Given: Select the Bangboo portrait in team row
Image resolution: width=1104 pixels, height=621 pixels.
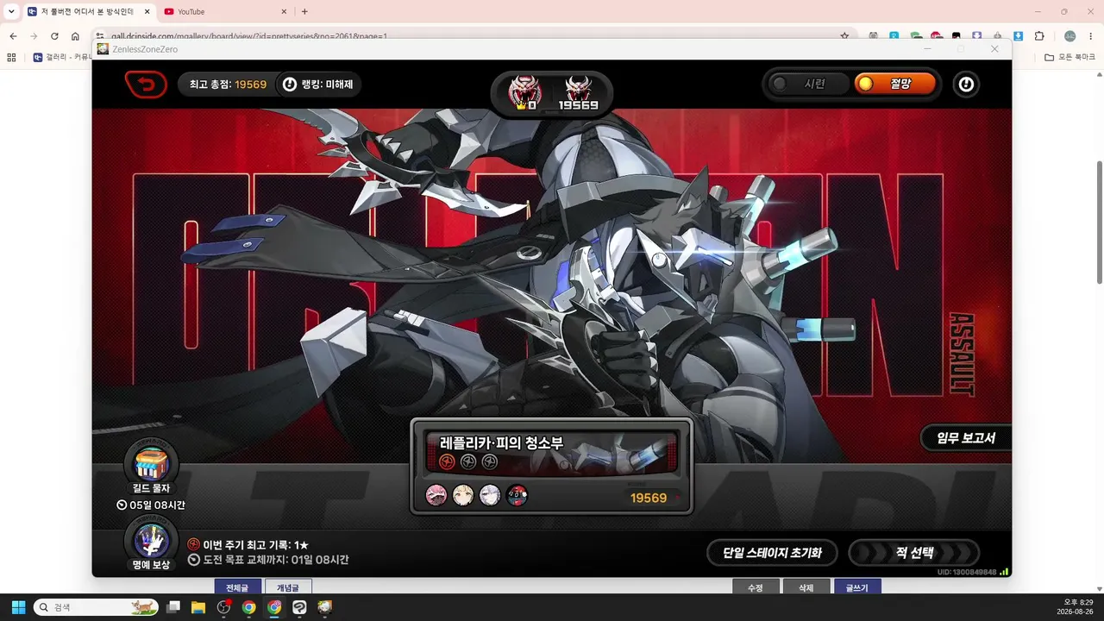Looking at the screenshot, I should 517,496.
